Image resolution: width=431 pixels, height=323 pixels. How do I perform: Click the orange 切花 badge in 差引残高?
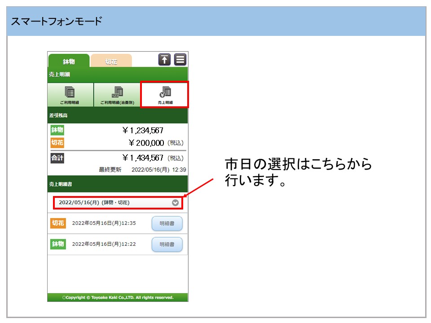pos(57,143)
